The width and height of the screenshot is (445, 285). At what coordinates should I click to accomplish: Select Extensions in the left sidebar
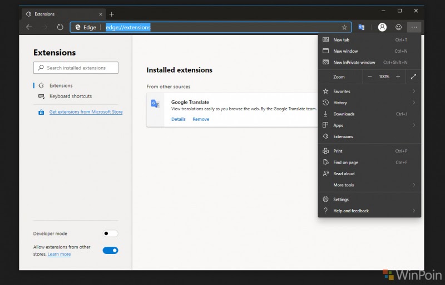[61, 85]
